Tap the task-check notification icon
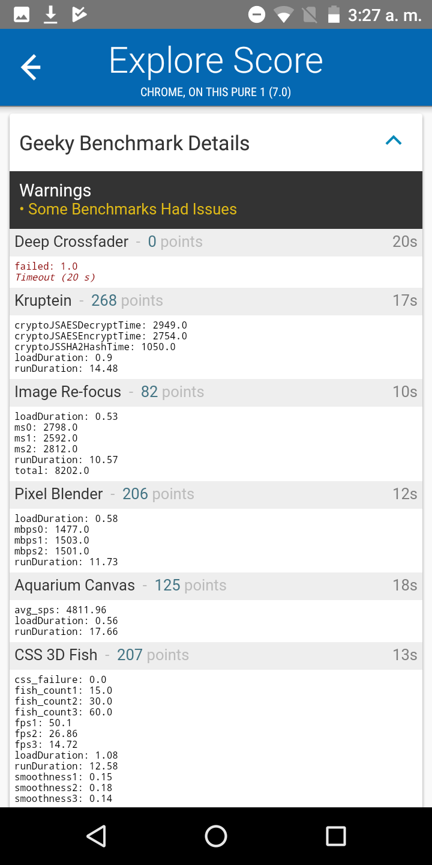This screenshot has width=432, height=865. (x=79, y=14)
